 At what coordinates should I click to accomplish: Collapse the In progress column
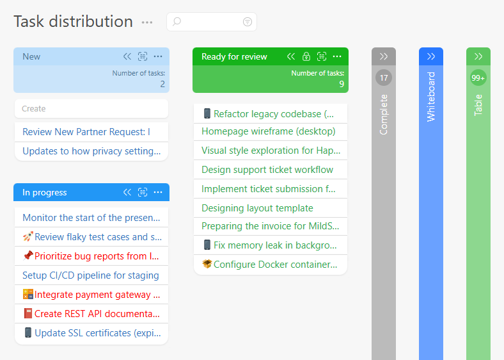pos(127,192)
